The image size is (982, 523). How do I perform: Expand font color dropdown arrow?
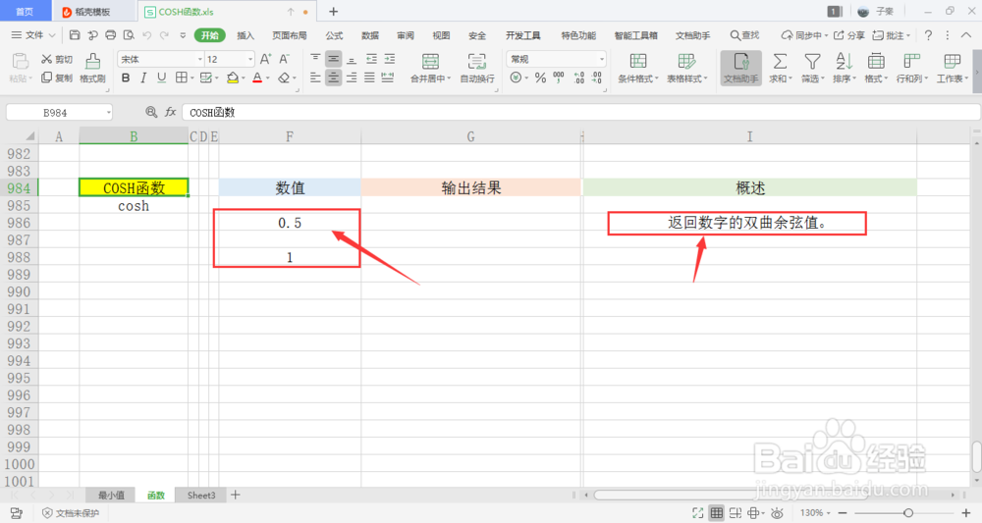pyautogui.click(x=267, y=78)
